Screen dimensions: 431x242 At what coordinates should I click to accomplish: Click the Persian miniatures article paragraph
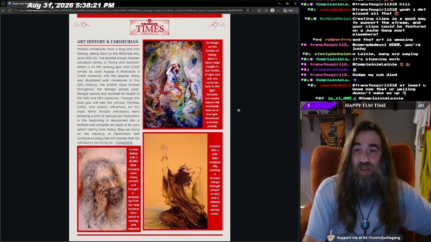108,96
